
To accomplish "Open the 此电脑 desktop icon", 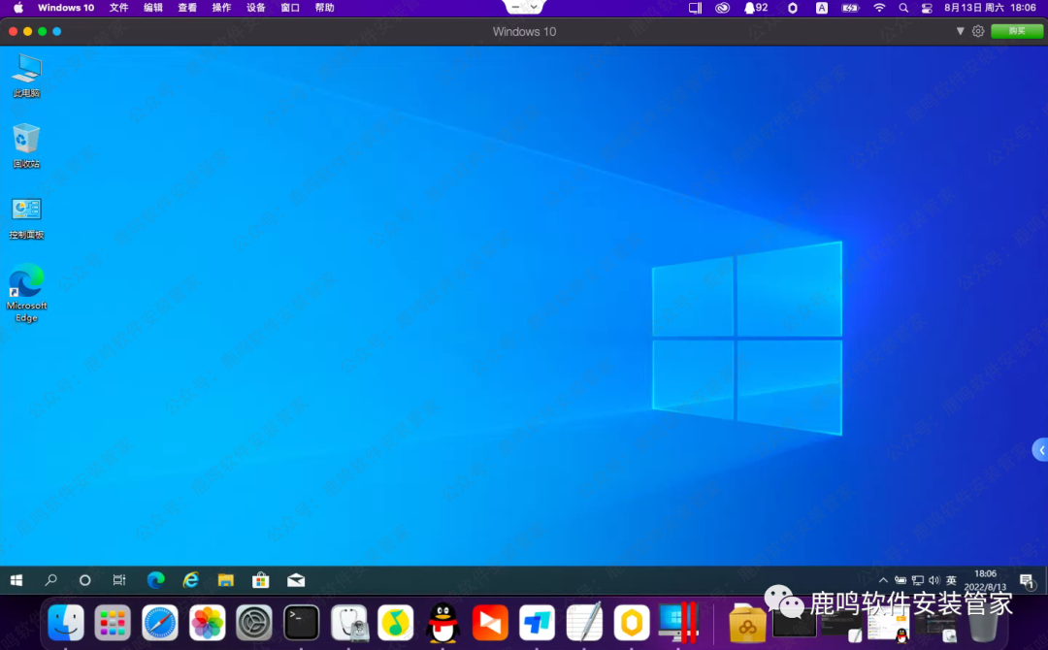I will [27, 75].
